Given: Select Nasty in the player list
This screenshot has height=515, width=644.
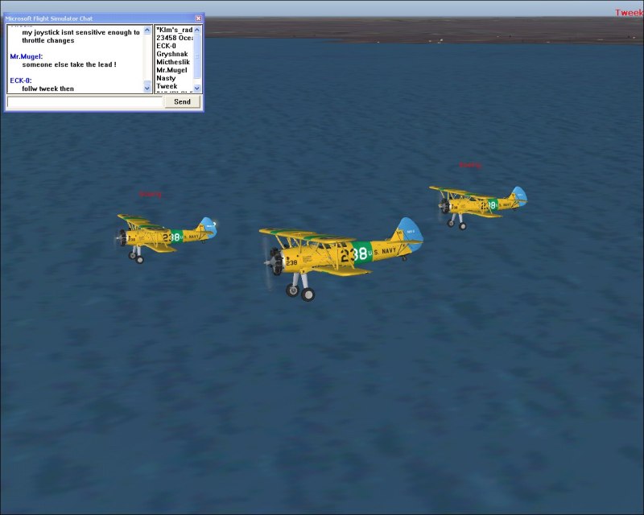Looking at the screenshot, I should tap(166, 78).
